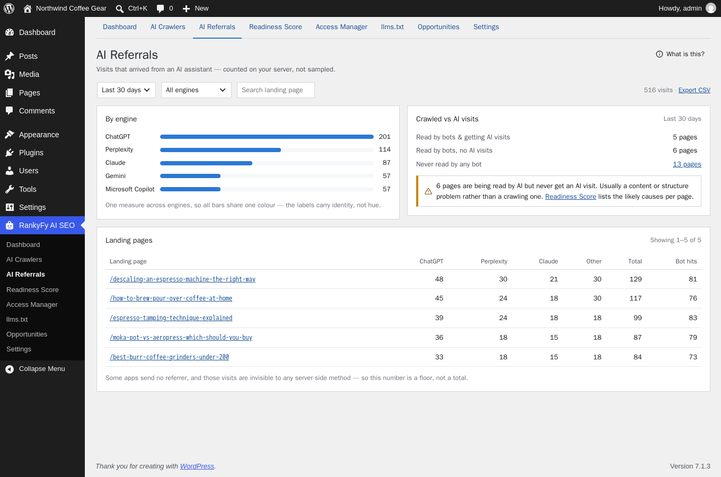Click the admin avatar icon
The width and height of the screenshot is (721, 477).
pyautogui.click(x=711, y=8)
